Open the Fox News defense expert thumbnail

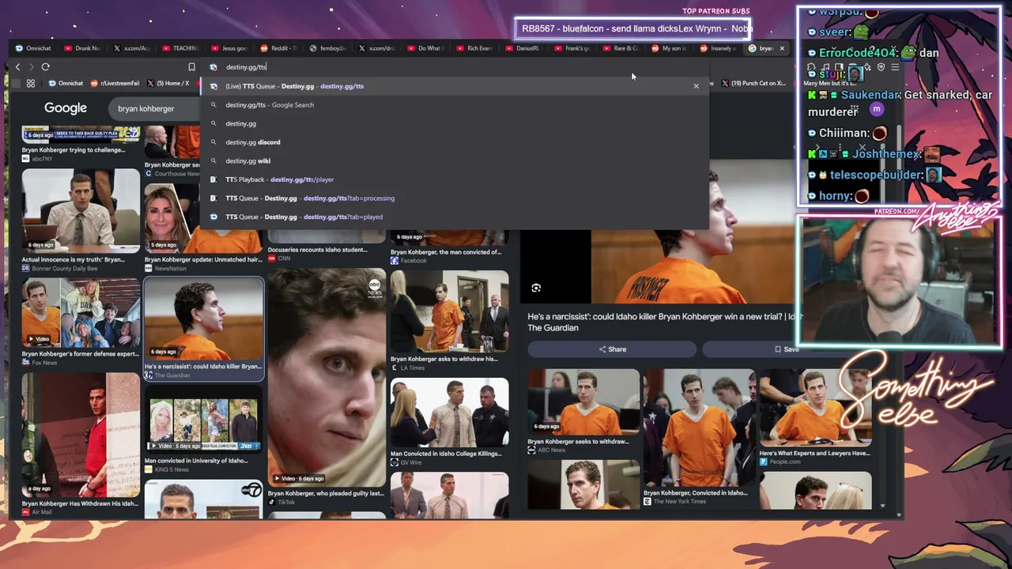pos(81,313)
